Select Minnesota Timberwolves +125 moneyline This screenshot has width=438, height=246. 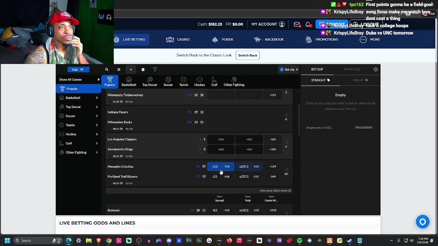pyautogui.click(x=273, y=95)
